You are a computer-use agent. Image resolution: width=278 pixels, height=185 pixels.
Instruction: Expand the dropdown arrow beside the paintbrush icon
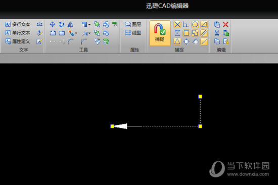coord(76,33)
